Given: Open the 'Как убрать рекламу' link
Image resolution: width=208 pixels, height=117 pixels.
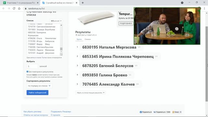Looking at the screenshot, I should pyautogui.click(x=32, y=111).
